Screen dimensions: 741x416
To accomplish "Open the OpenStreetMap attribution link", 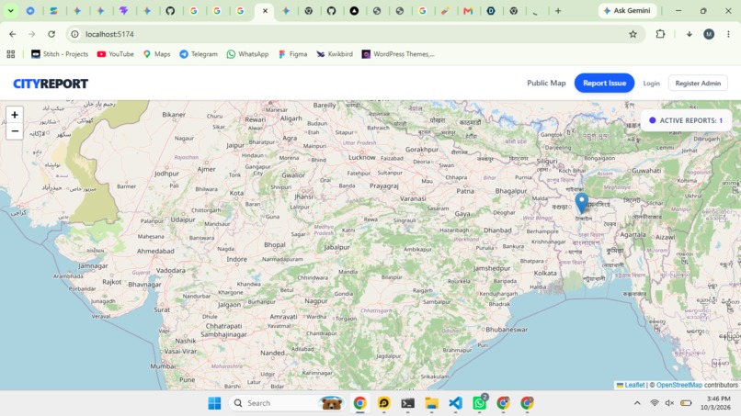I will (679, 385).
